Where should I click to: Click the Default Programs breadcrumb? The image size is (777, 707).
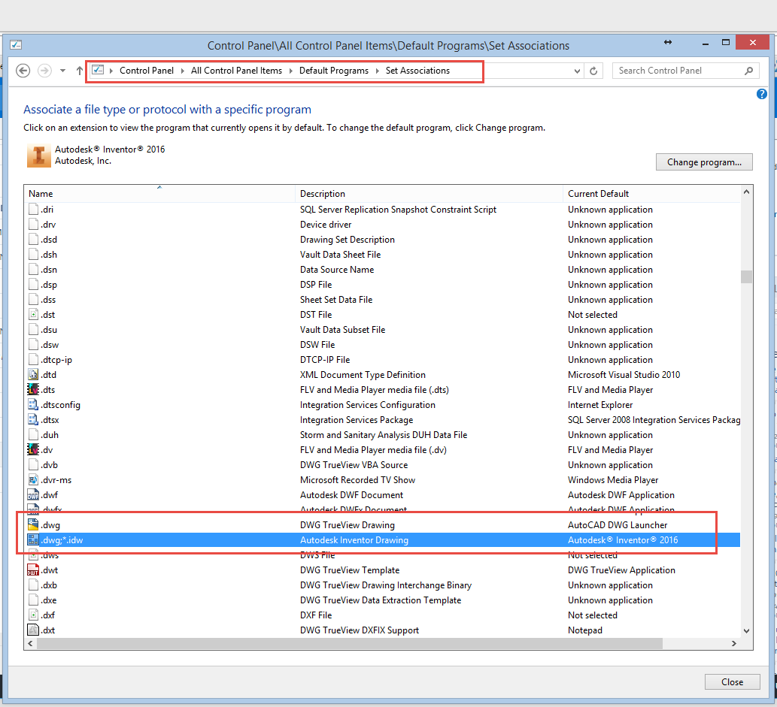tap(333, 71)
